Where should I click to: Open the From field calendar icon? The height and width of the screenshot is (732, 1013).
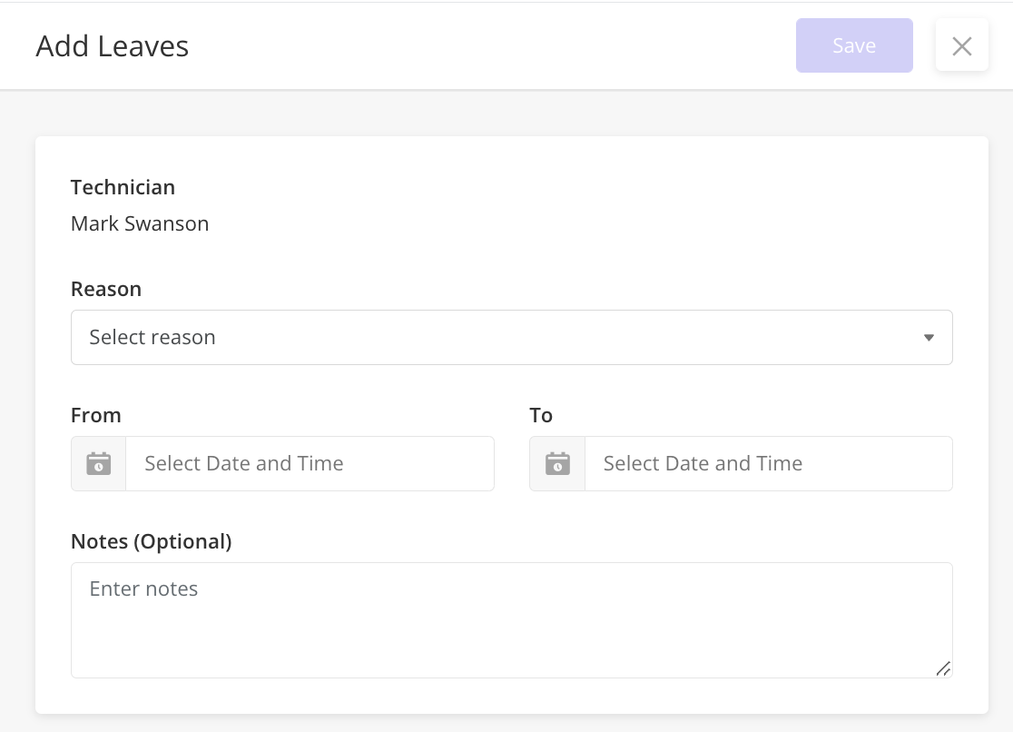99,464
